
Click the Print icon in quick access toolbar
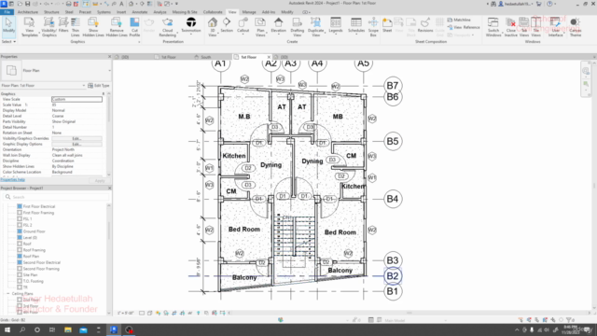(68, 4)
